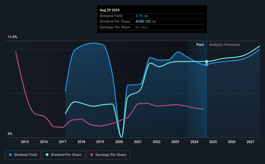Click the 2018 x-axis label

pos(81,142)
